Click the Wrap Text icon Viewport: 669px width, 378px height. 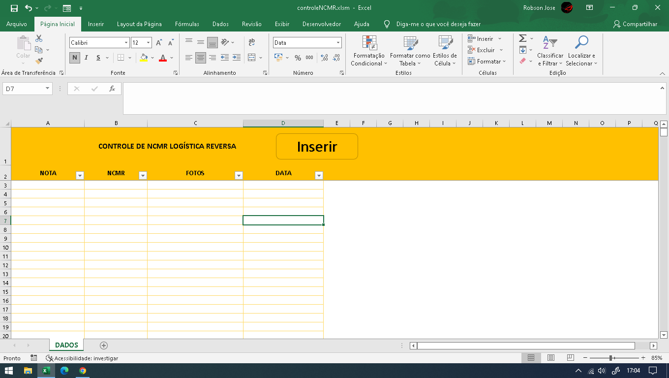[x=252, y=43]
